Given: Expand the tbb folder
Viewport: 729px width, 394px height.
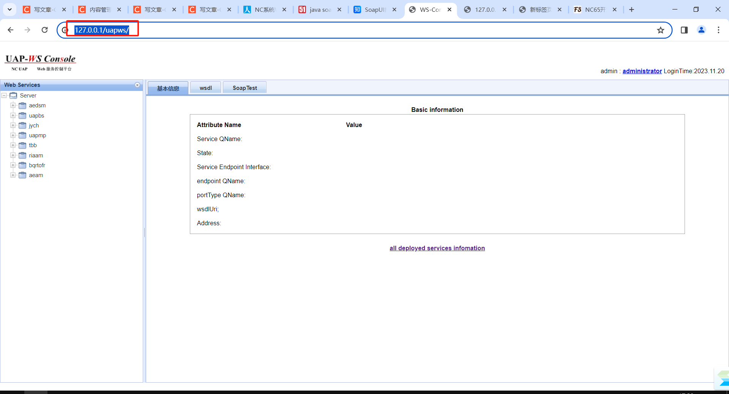Looking at the screenshot, I should coord(13,145).
